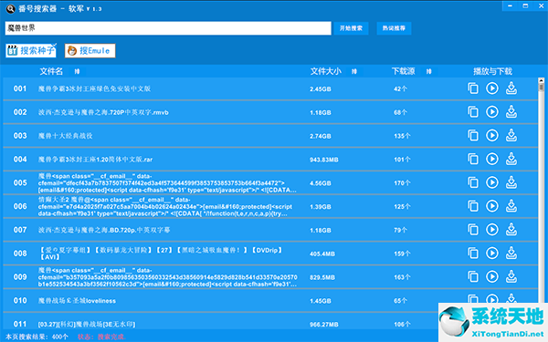Copy the link for row 003
548x342 pixels.
473,135
